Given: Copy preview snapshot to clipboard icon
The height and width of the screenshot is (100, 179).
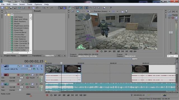Looking at the screenshot, I should 122,11.
